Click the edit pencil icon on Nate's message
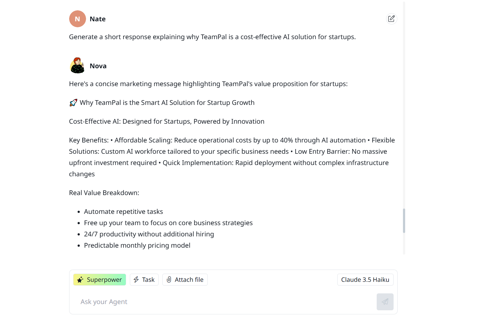Viewport: 489px width, 320px height. point(391,19)
